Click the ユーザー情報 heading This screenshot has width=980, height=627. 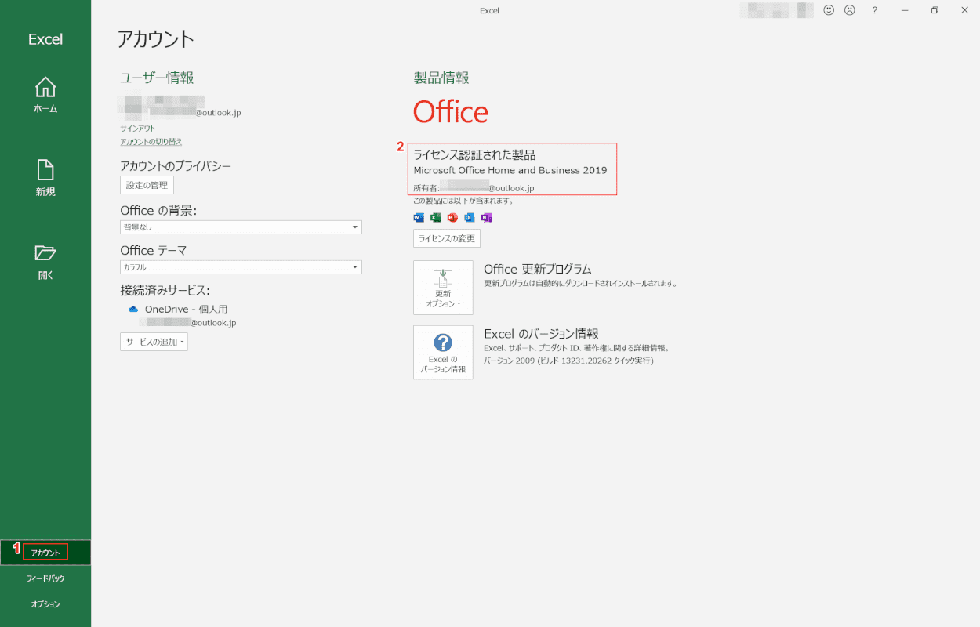click(x=157, y=78)
